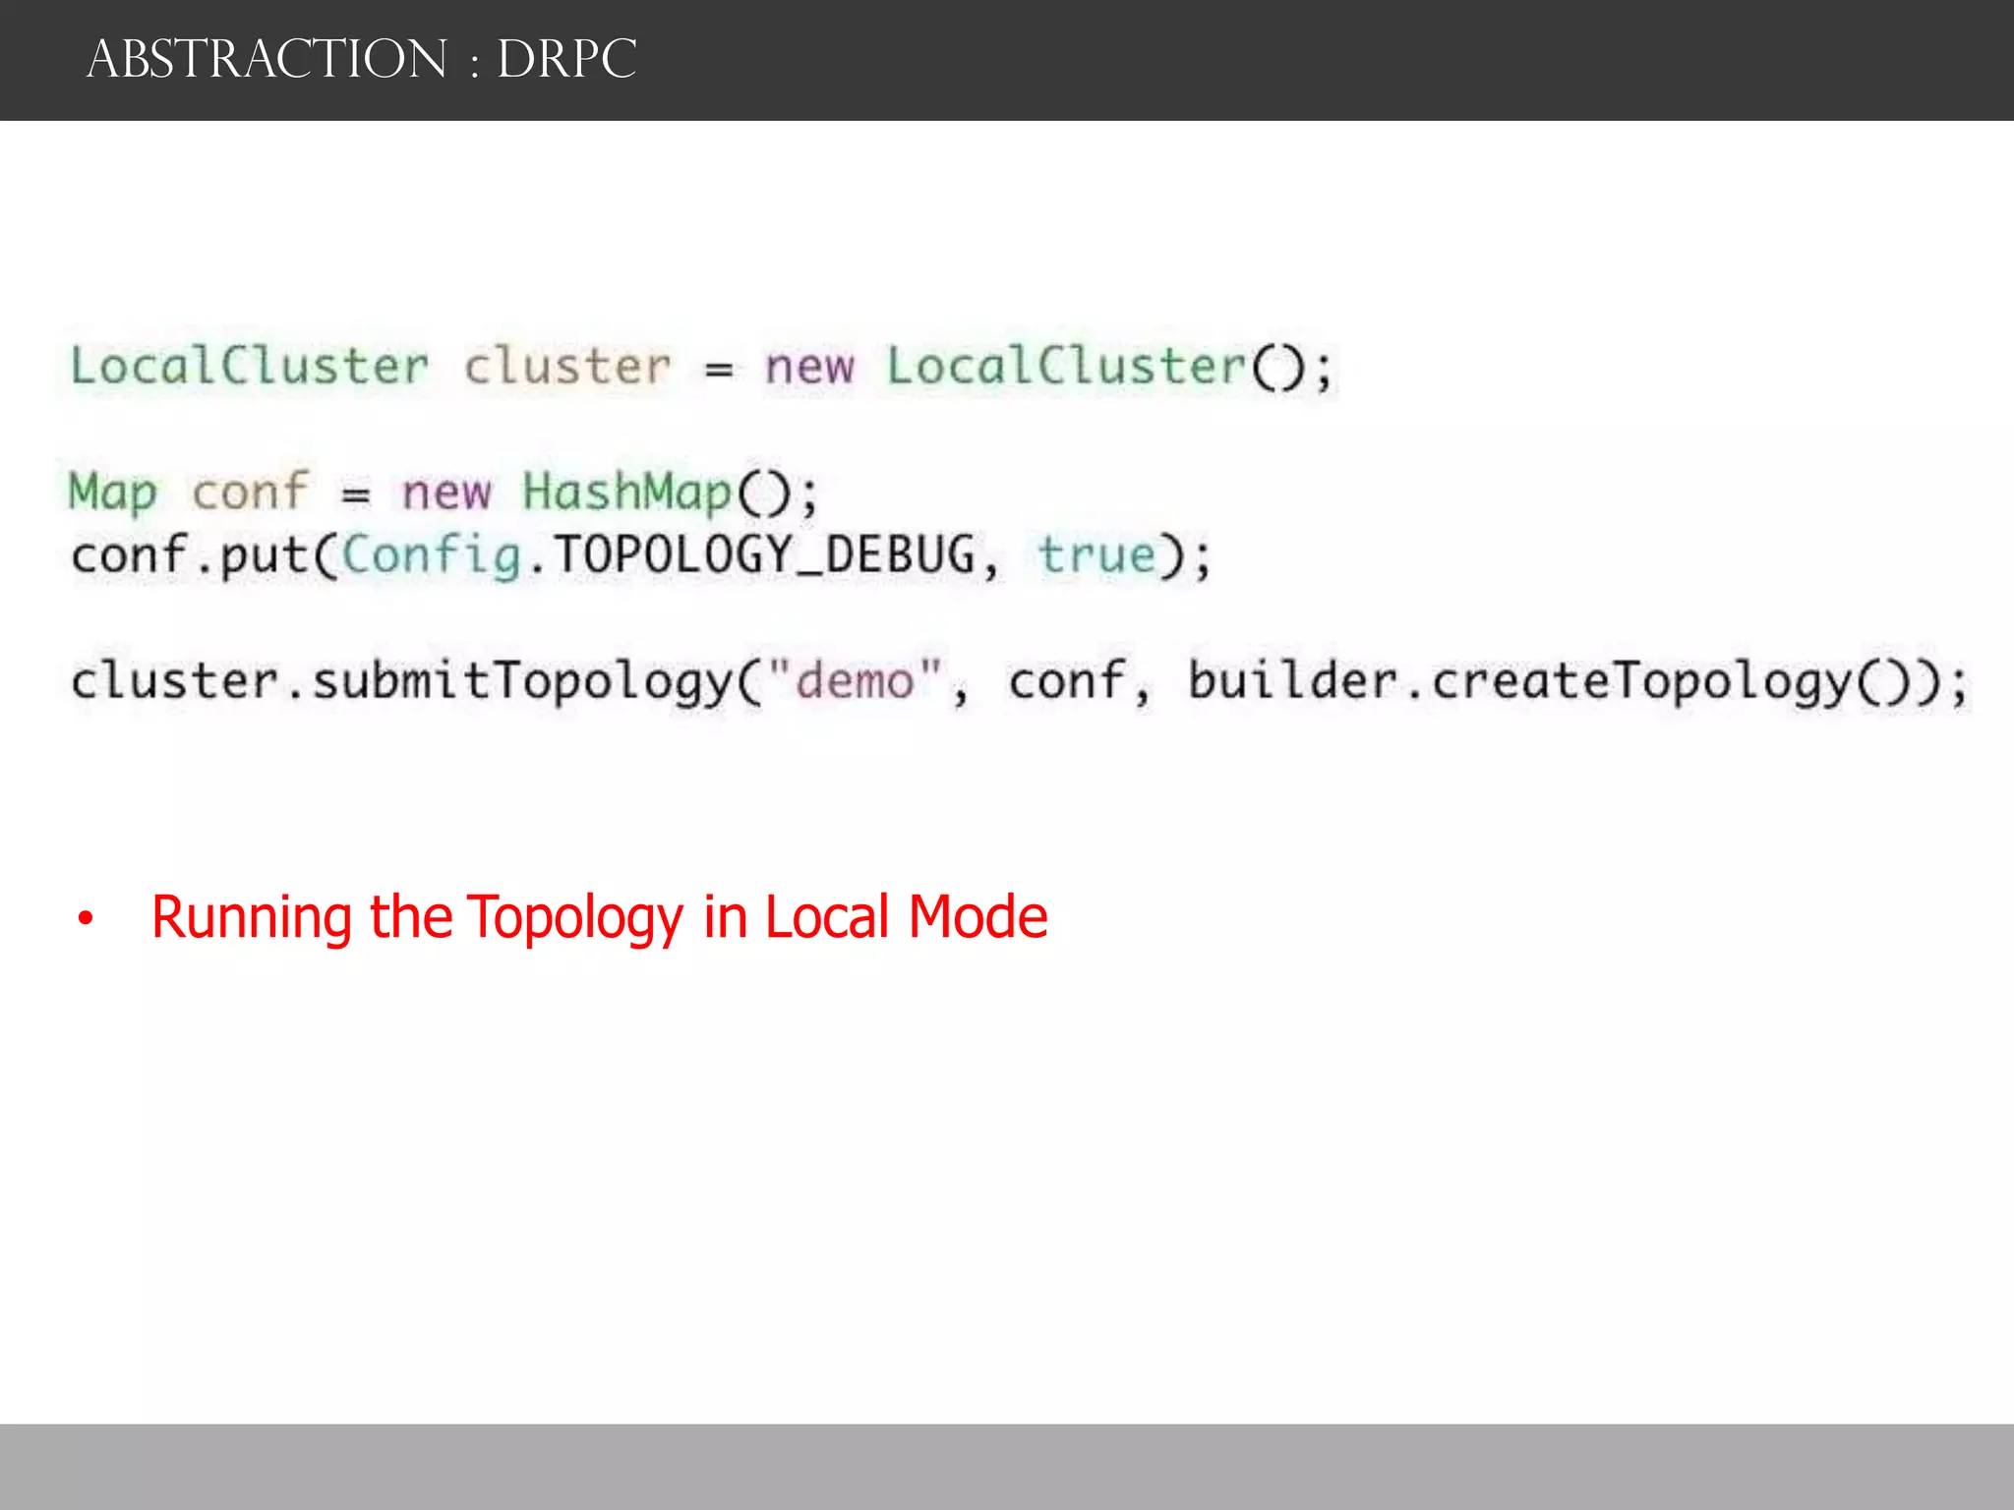The image size is (2014, 1510).
Task: Click the code line 'Map conf = new HashMap();'
Action: [x=443, y=492]
